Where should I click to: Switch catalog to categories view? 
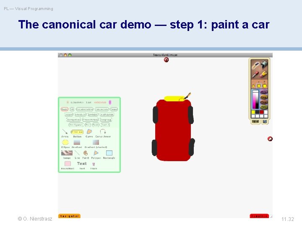[x=100, y=103]
